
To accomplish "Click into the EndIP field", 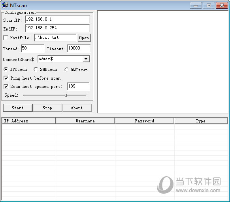I will [x=57, y=28].
